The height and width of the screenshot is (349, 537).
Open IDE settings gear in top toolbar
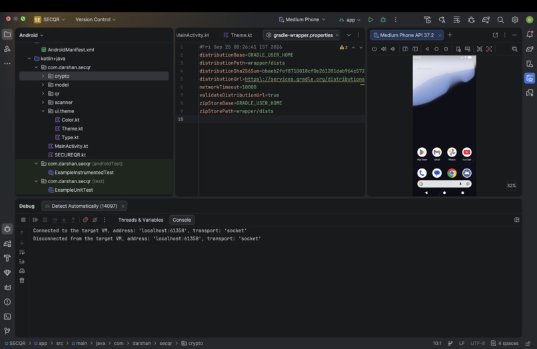[x=515, y=20]
